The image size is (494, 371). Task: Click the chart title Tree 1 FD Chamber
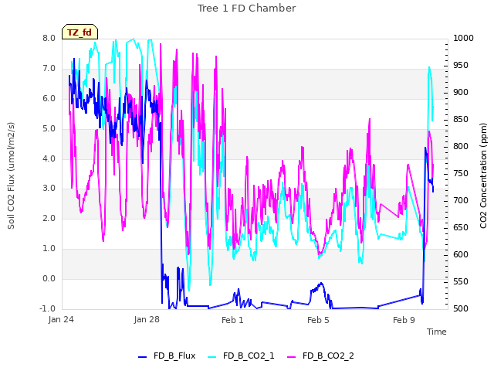click(247, 9)
